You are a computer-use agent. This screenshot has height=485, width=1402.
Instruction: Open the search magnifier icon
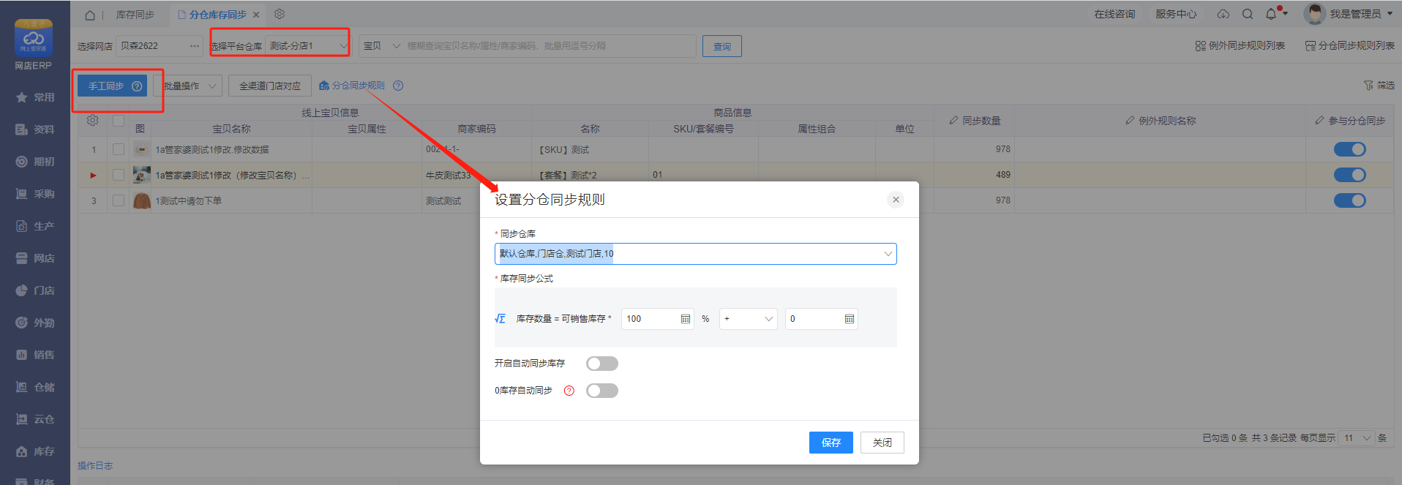tap(1248, 14)
